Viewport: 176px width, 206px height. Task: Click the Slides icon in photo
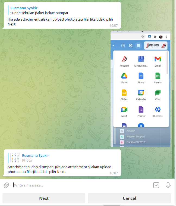click(124, 93)
